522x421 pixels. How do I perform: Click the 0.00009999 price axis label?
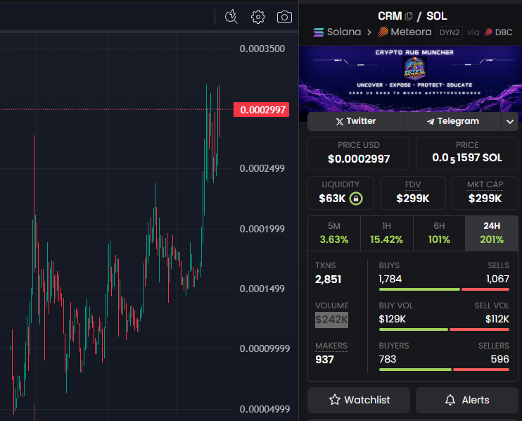265,348
